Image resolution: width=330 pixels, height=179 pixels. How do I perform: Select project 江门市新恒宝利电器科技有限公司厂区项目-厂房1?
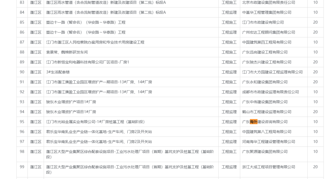coord(88,62)
